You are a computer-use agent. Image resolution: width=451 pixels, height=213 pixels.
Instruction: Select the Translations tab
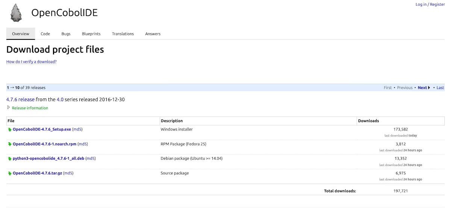coord(123,34)
